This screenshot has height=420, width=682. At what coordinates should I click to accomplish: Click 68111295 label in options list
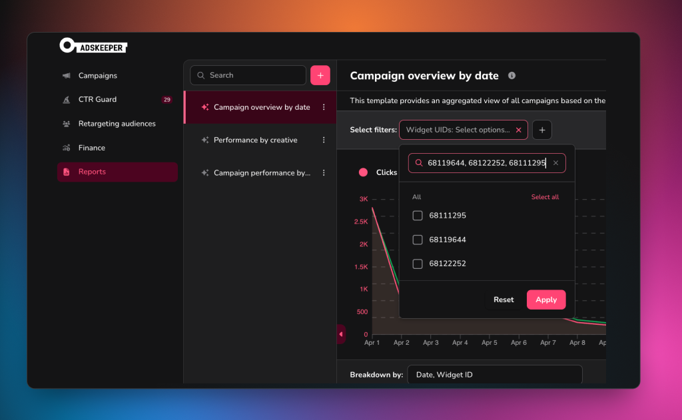tap(447, 216)
